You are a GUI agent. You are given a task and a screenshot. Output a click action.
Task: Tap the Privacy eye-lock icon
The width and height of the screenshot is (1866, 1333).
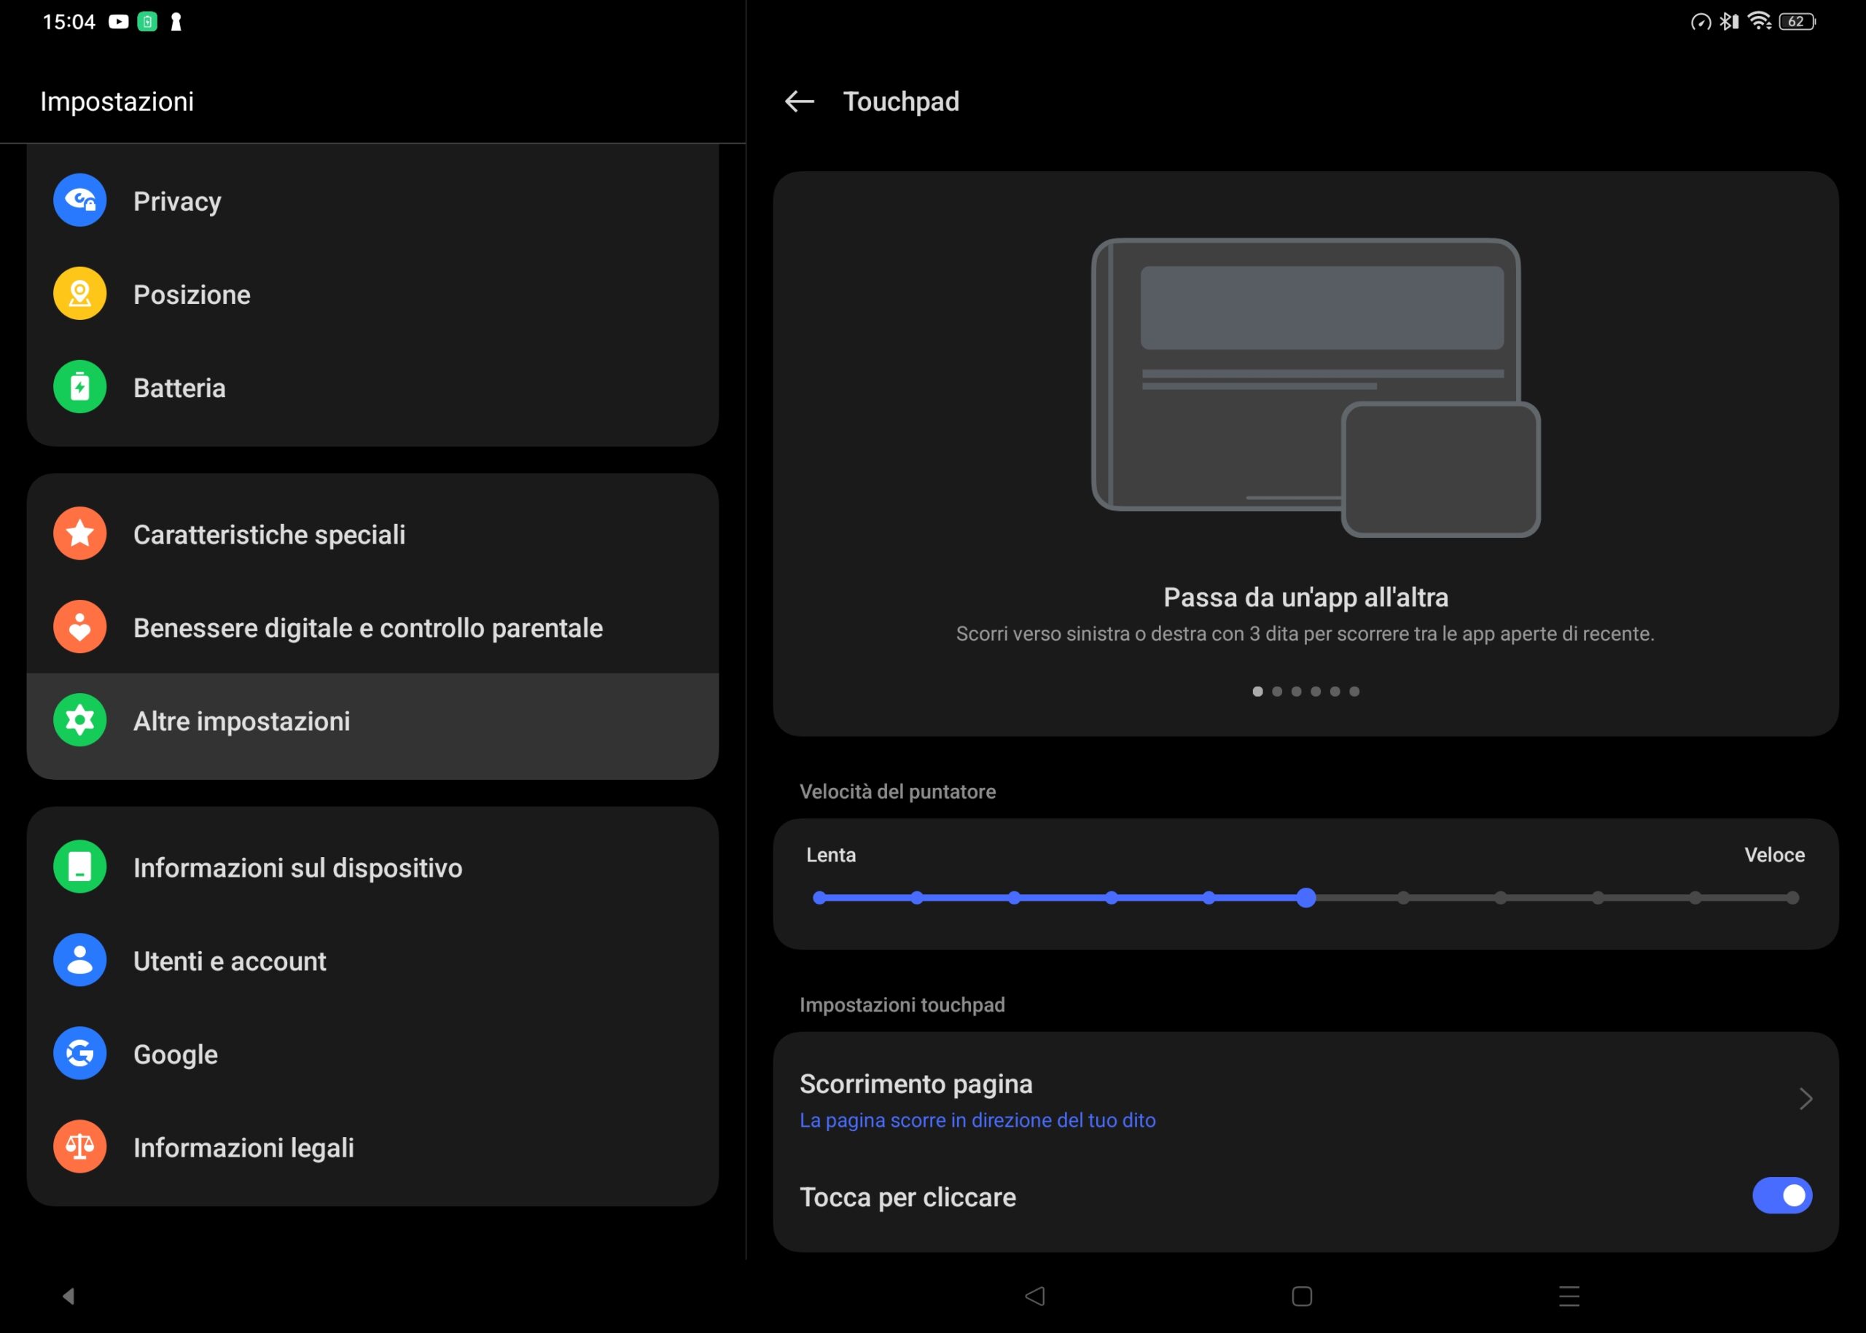click(x=79, y=200)
